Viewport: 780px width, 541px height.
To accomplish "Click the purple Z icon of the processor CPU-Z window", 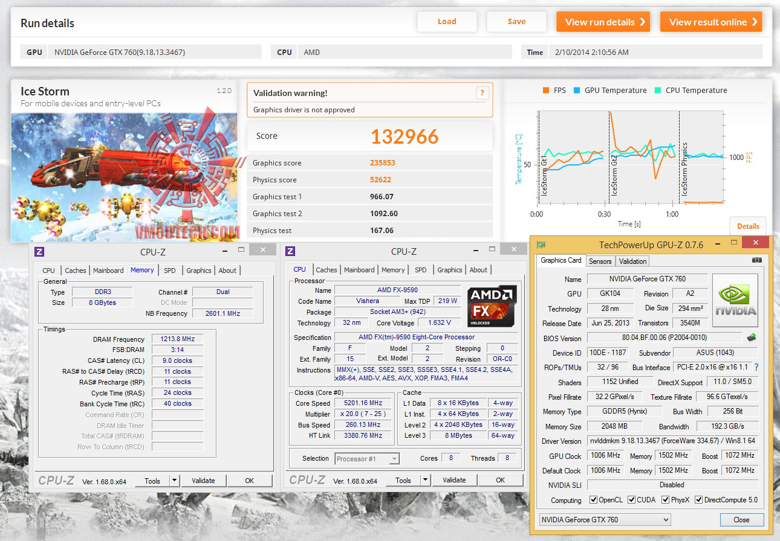I will (290, 251).
